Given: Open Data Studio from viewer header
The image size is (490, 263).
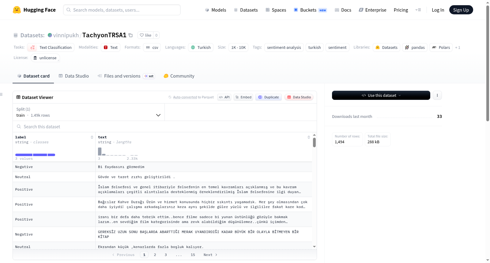Looking at the screenshot, I should 299,97.
